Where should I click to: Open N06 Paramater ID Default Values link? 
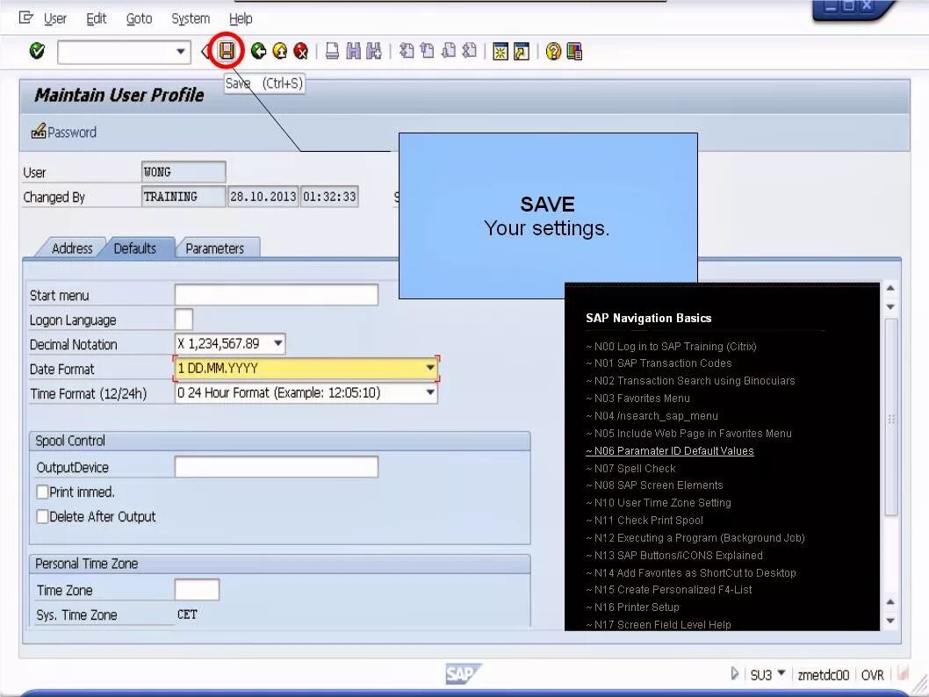(x=669, y=450)
